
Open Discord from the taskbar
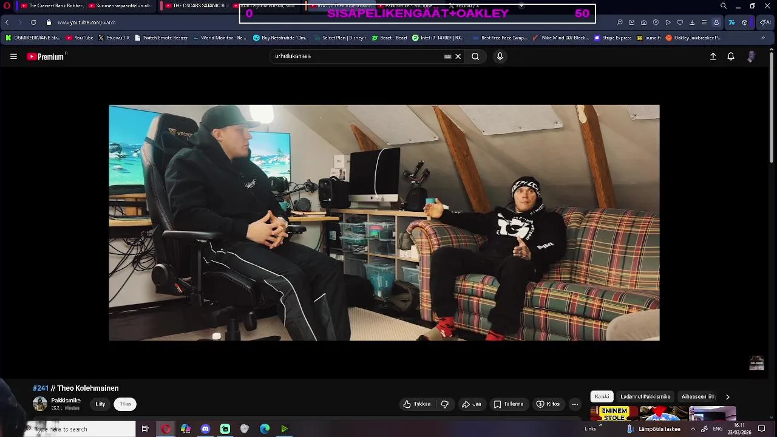(x=205, y=429)
